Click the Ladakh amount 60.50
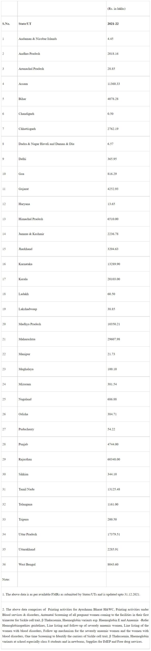151x651 pixels. click(x=111, y=294)
